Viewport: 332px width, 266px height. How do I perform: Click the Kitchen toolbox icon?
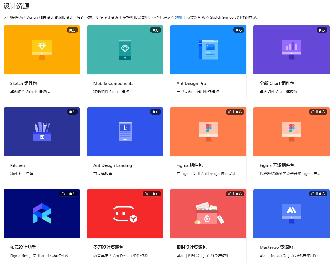tap(42, 132)
